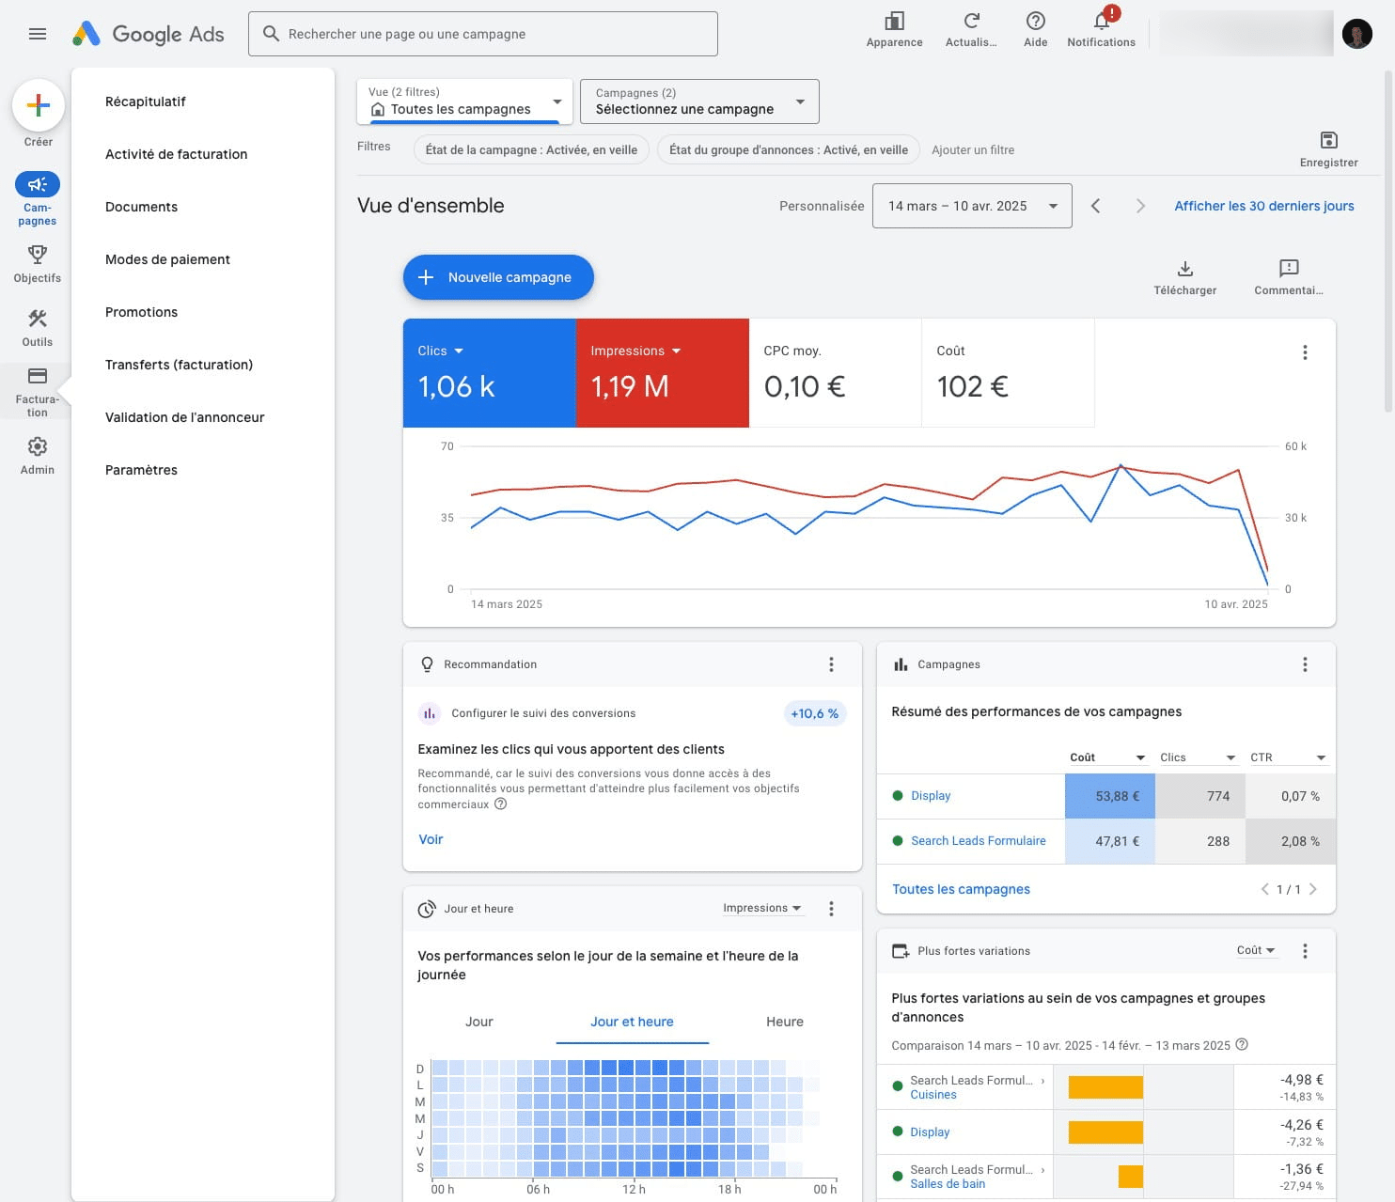The height and width of the screenshot is (1202, 1395).
Task: Click the page vertical scrollbar
Action: coord(1389,240)
